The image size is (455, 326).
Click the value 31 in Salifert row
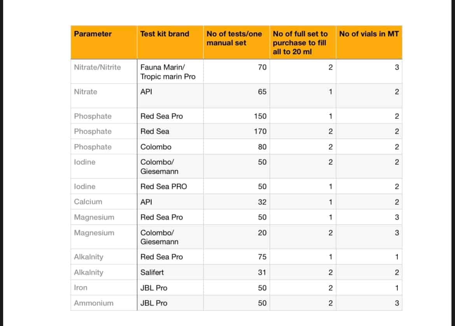point(262,272)
